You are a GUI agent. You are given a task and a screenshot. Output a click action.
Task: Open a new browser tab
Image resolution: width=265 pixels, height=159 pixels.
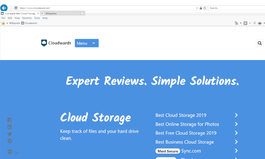pos(82,14)
